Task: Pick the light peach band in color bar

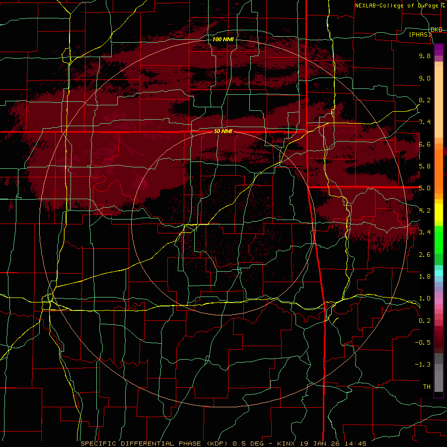Action: coord(439,102)
